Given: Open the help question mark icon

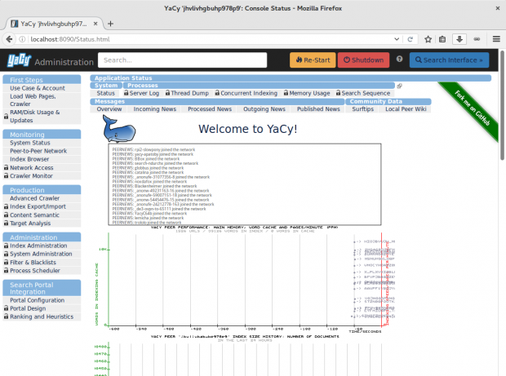Looking at the screenshot, I should [400, 59].
